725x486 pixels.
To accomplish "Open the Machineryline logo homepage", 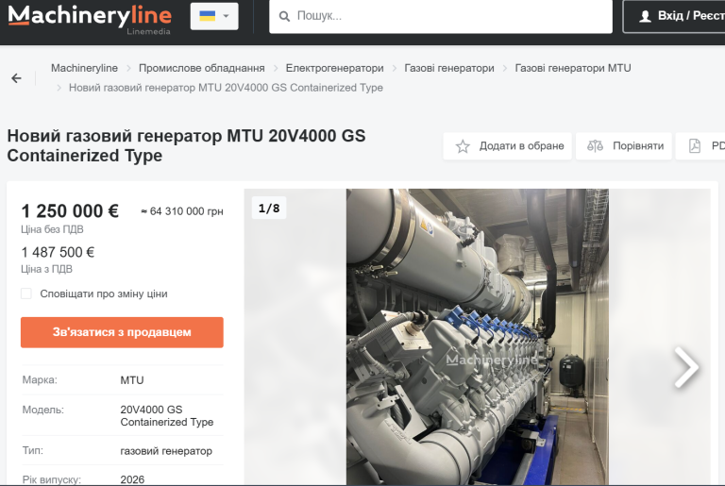I will point(90,19).
